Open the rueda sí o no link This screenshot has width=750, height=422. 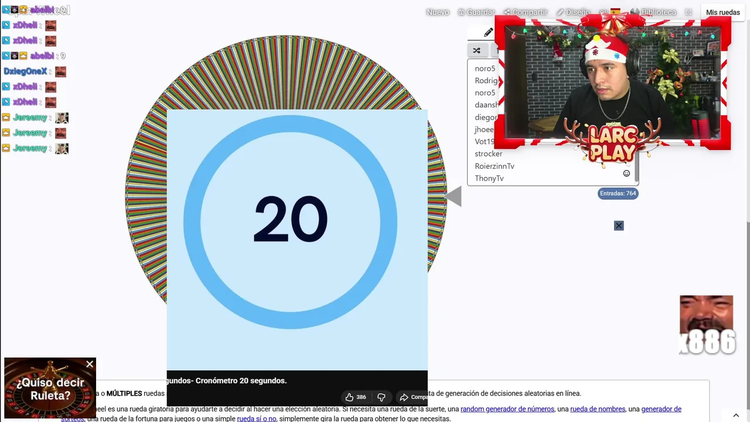pyautogui.click(x=257, y=419)
